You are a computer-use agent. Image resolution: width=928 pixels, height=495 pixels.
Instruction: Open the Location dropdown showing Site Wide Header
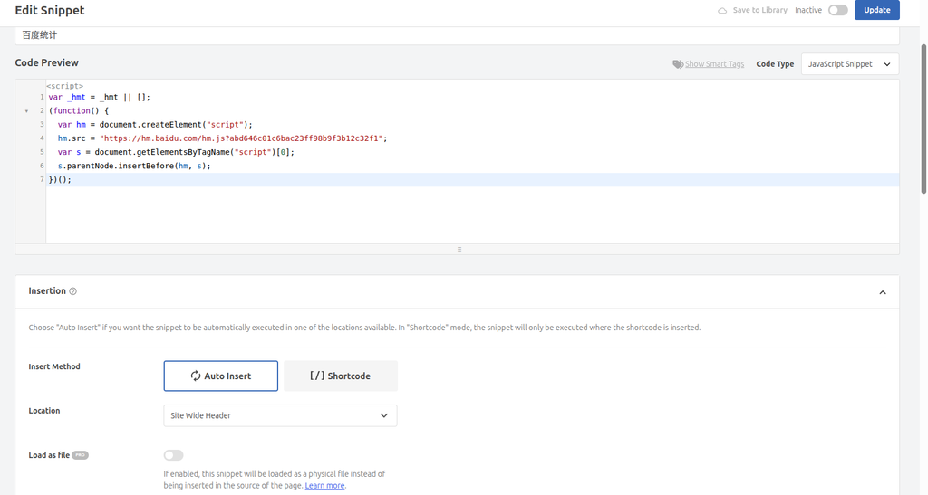(x=280, y=415)
